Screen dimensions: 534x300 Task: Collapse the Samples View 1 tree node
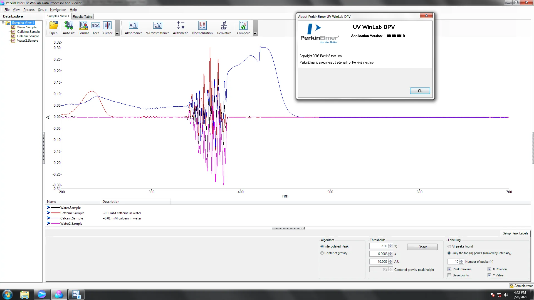[x=3, y=23]
